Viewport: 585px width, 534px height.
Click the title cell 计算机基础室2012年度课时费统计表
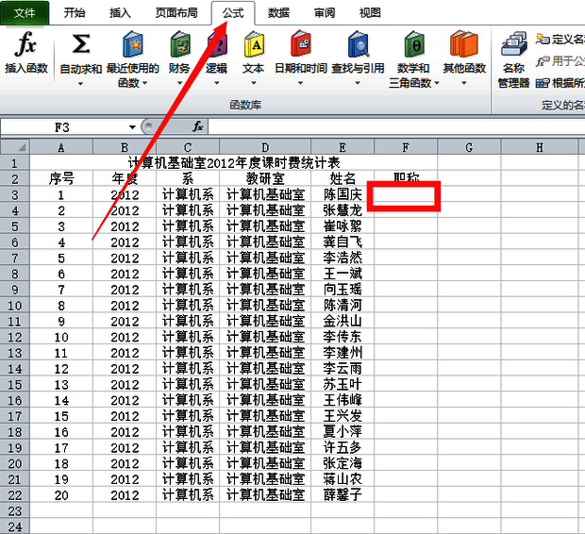coord(234,162)
